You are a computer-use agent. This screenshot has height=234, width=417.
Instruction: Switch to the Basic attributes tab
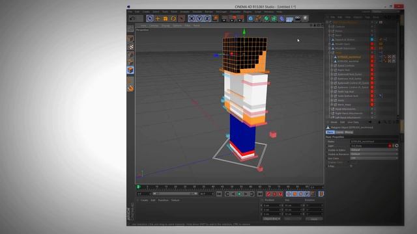pyautogui.click(x=330, y=132)
